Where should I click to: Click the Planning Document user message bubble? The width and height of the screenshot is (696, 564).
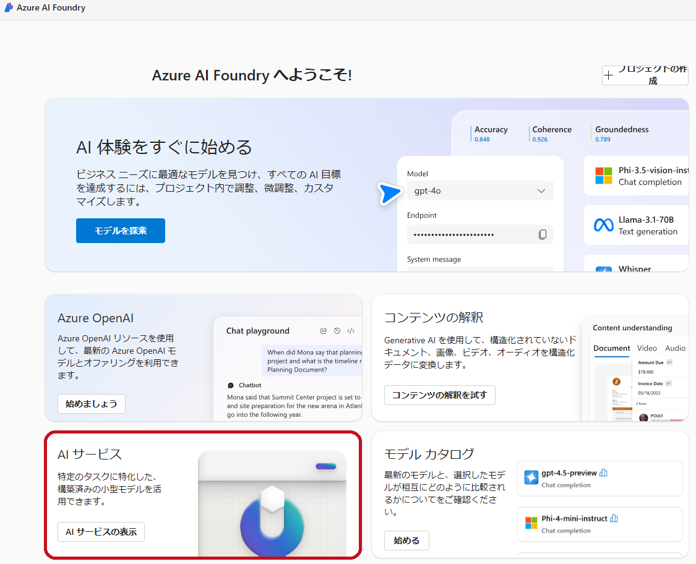click(312, 361)
